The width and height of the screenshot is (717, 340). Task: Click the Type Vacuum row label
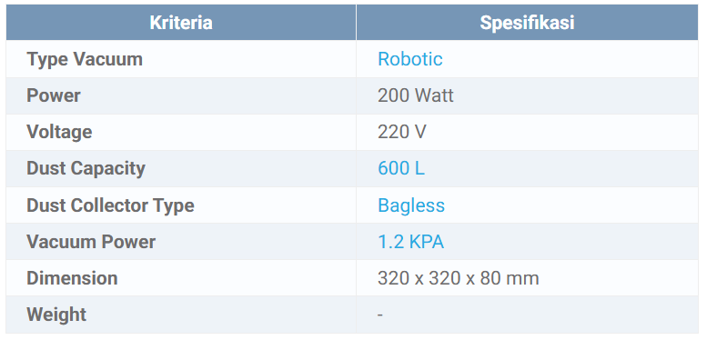tap(85, 59)
